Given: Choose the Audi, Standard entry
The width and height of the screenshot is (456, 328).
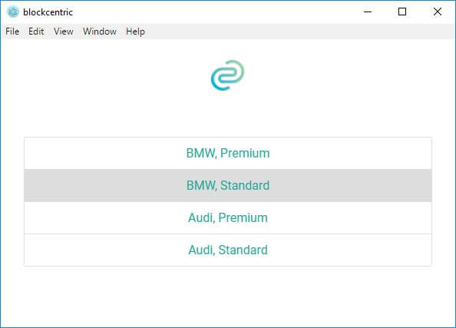Looking at the screenshot, I should tap(228, 250).
